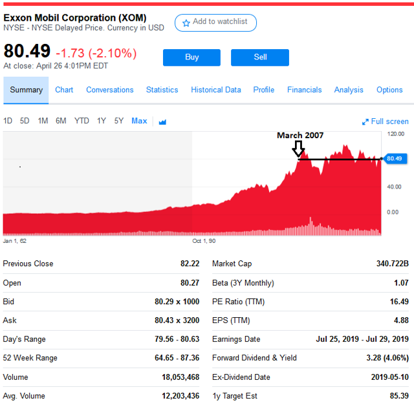
Task: Choose the 1M chart range
Action: pyautogui.click(x=43, y=121)
